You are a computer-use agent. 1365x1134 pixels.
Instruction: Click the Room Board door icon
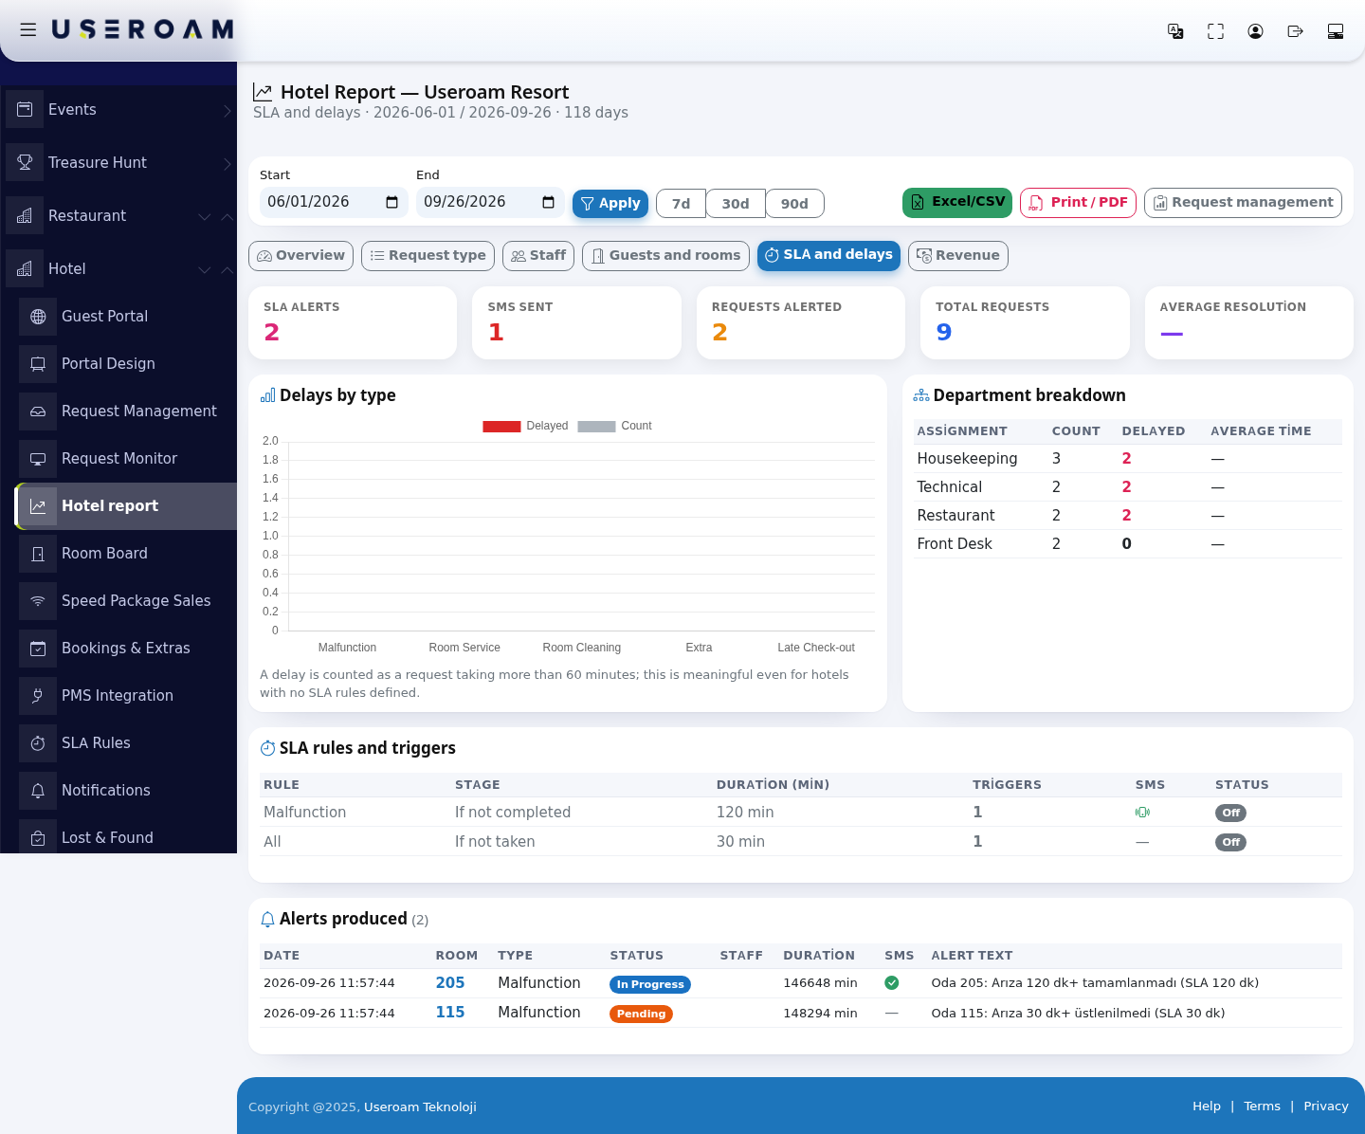[x=38, y=554]
